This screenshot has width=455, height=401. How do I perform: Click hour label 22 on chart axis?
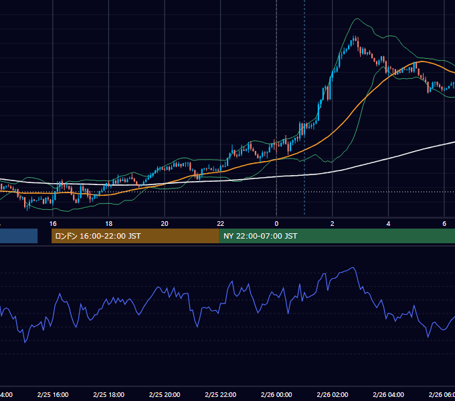point(221,224)
